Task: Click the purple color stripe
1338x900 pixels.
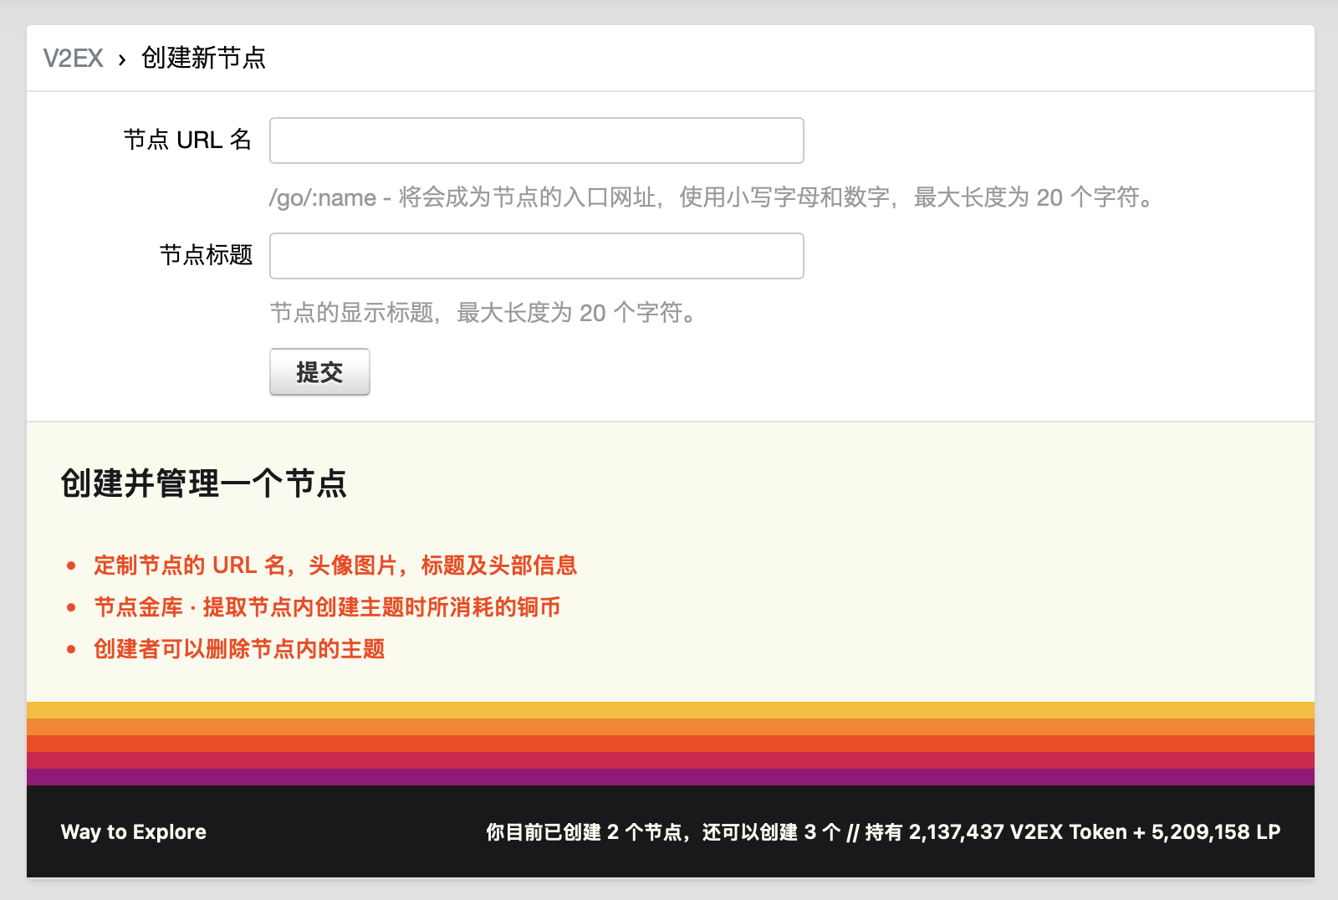Action: 670,777
